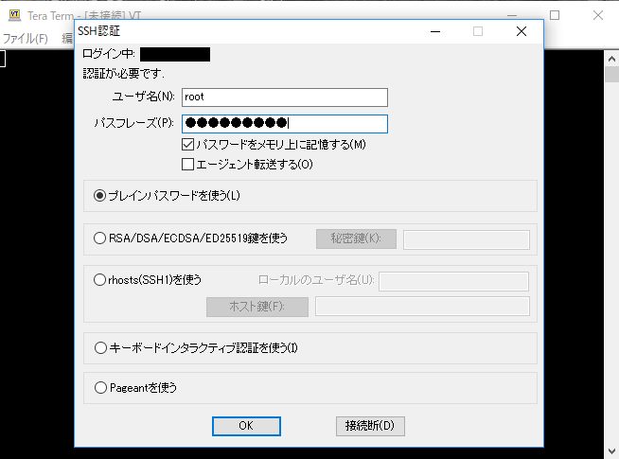
Task: Uncheck パスワードをメモリ上に記憶する checkbox
Action: pos(188,145)
